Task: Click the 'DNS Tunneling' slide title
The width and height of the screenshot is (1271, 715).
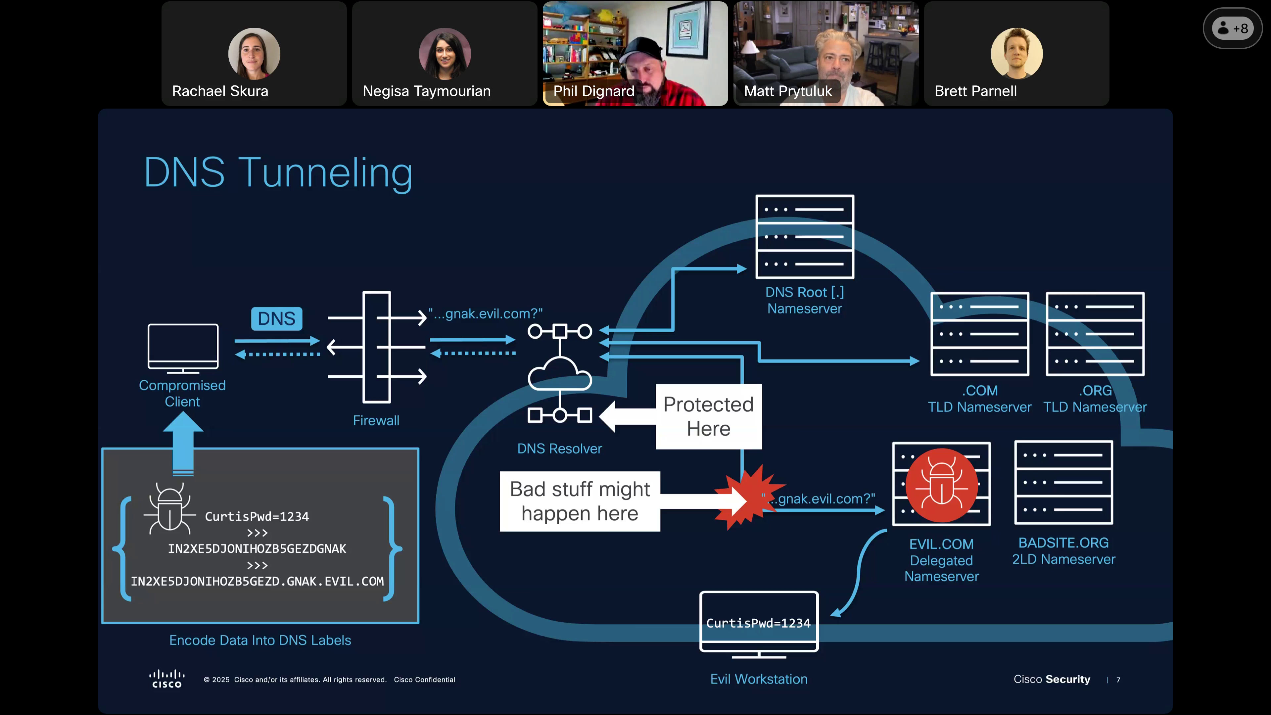Action: click(x=278, y=173)
